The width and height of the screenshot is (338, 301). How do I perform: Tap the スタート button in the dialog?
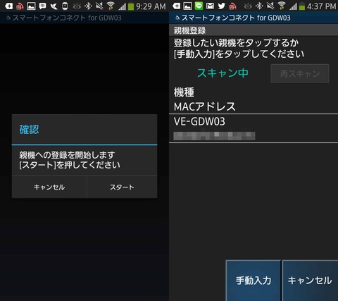pyautogui.click(x=122, y=187)
